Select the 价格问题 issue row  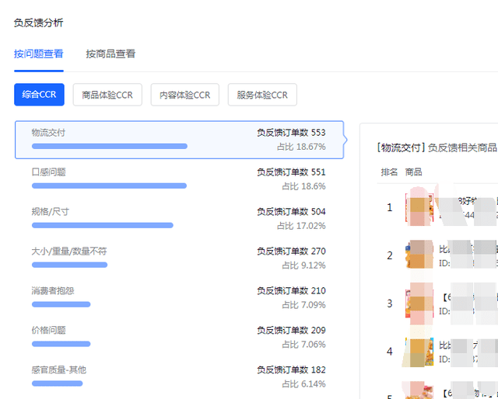179,337
